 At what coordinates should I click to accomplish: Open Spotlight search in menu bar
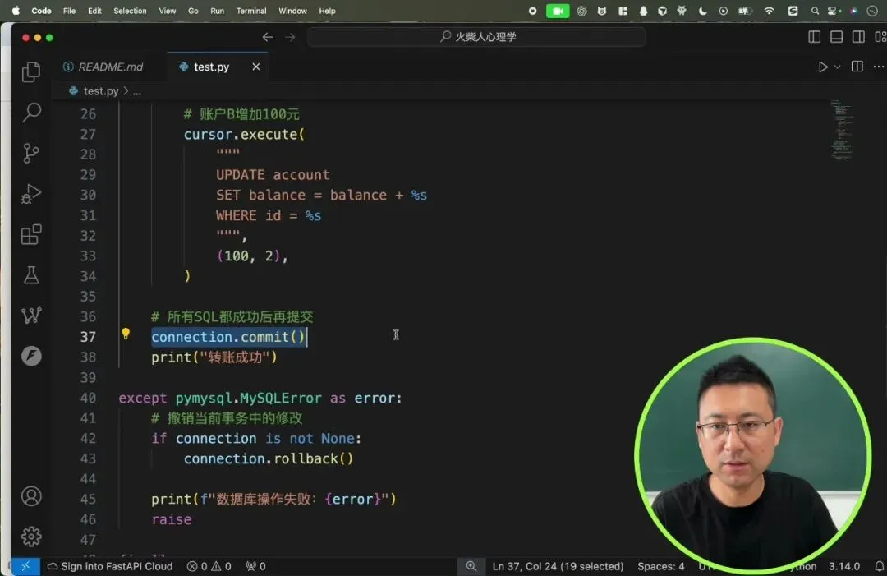pos(815,11)
